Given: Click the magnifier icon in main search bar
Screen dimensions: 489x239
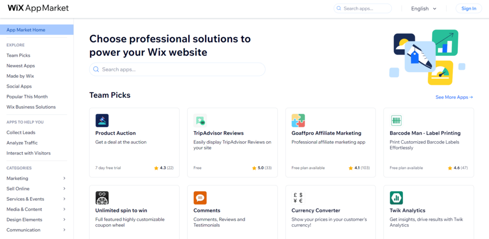Looking at the screenshot, I should [96, 69].
